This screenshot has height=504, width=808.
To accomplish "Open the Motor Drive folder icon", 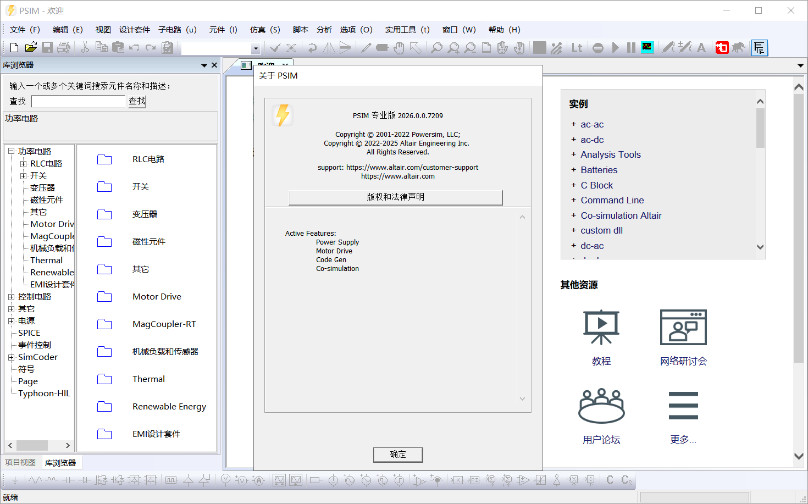I will [104, 297].
